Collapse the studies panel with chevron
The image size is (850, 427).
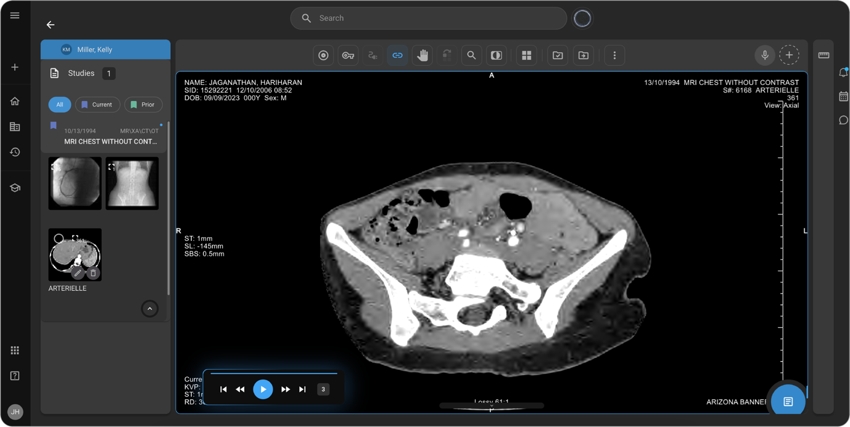pos(149,309)
